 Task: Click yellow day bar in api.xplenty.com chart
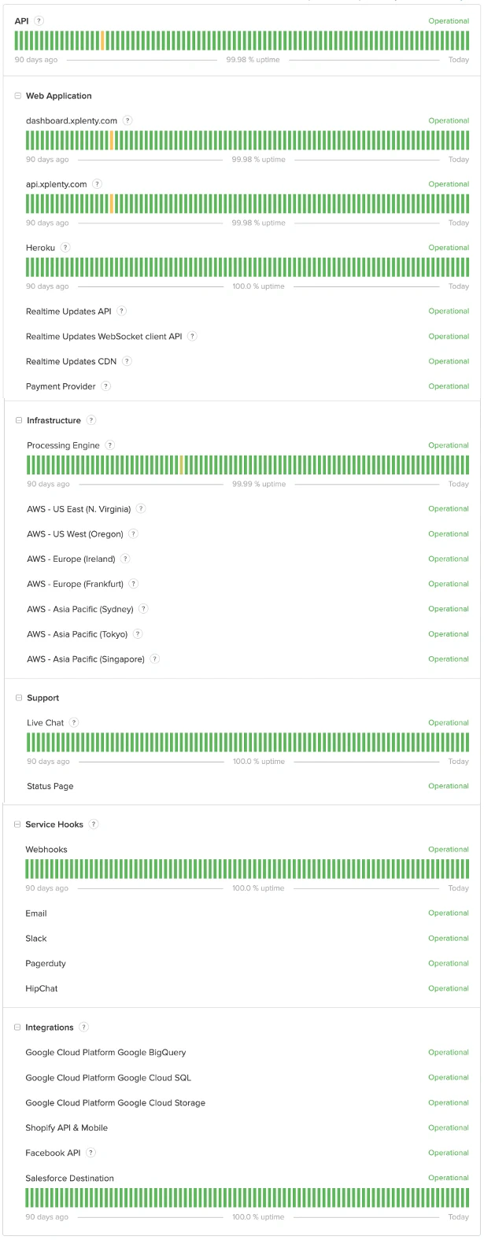pos(112,204)
